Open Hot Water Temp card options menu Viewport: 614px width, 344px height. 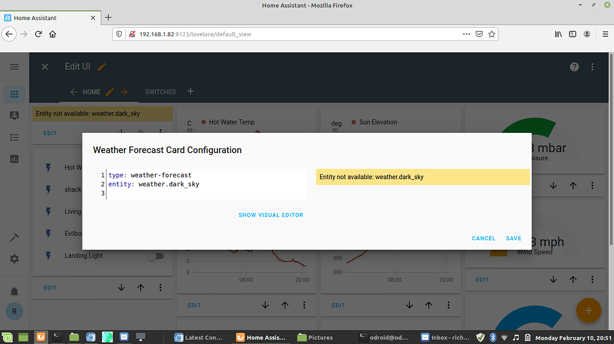click(304, 305)
